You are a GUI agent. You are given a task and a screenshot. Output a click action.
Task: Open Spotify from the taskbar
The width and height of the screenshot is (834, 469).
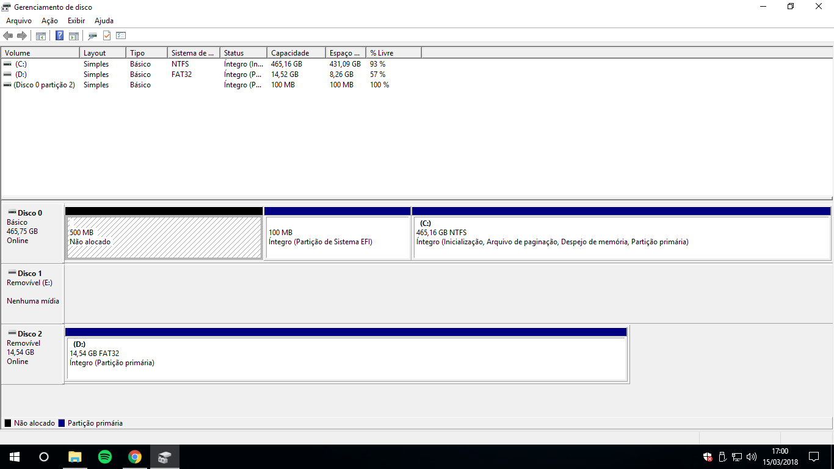pos(105,457)
